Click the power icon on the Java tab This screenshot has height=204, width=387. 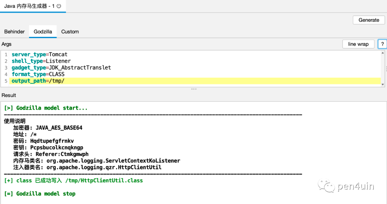coord(59,6)
